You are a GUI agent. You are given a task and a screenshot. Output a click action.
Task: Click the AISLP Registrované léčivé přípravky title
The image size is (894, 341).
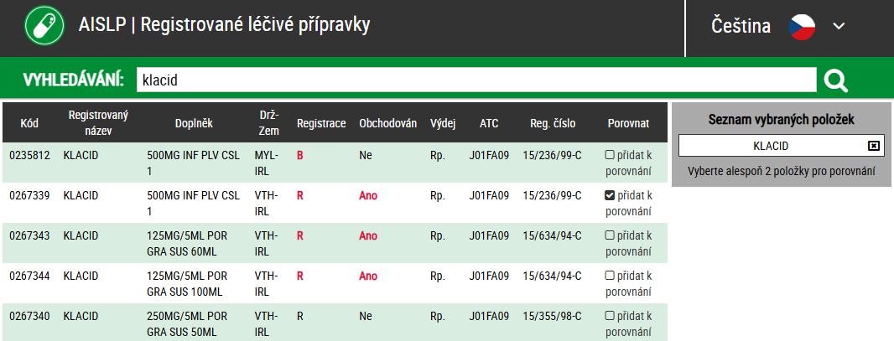click(x=224, y=25)
